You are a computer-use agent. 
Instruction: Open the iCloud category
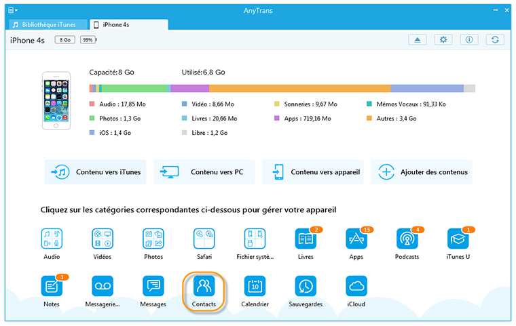[x=356, y=286]
